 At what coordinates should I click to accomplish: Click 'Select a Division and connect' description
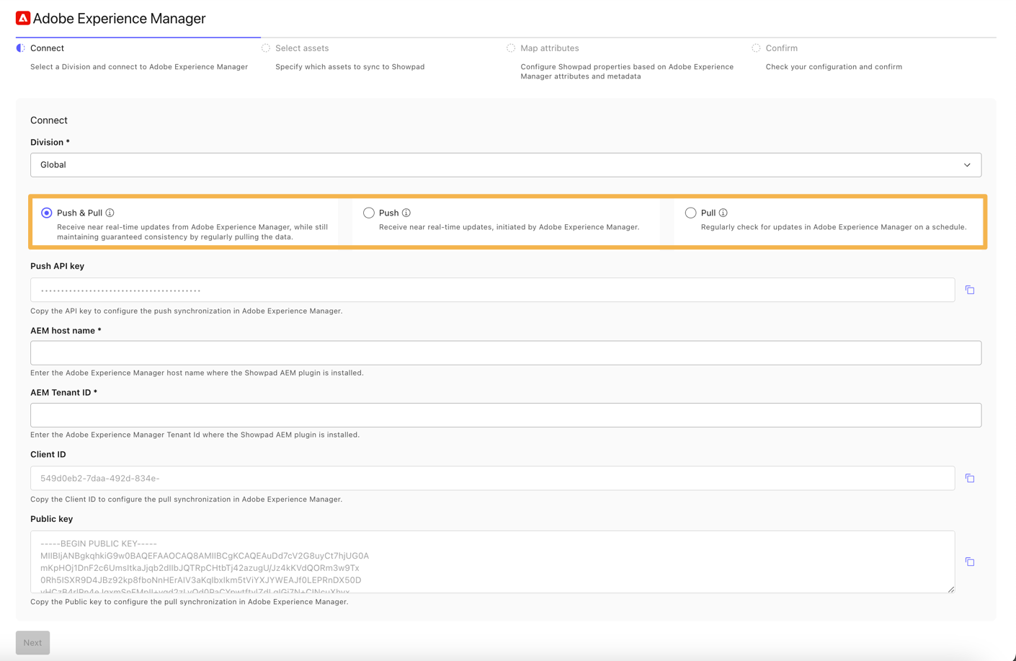139,67
